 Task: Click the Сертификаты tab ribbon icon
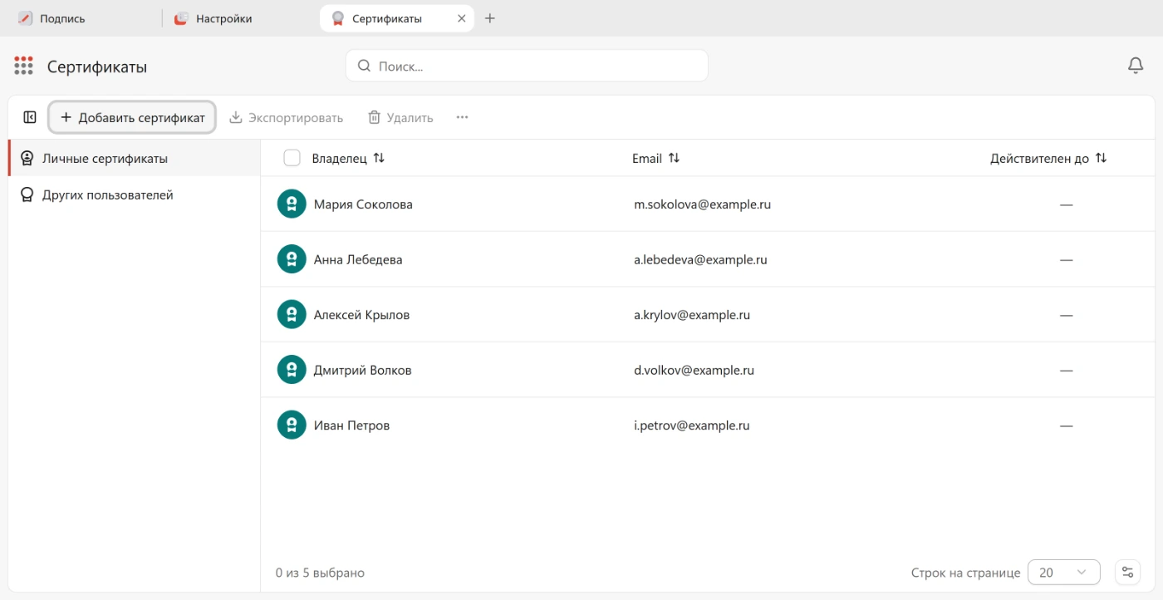click(x=337, y=18)
